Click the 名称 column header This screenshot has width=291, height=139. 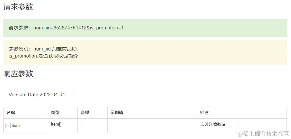(11, 113)
